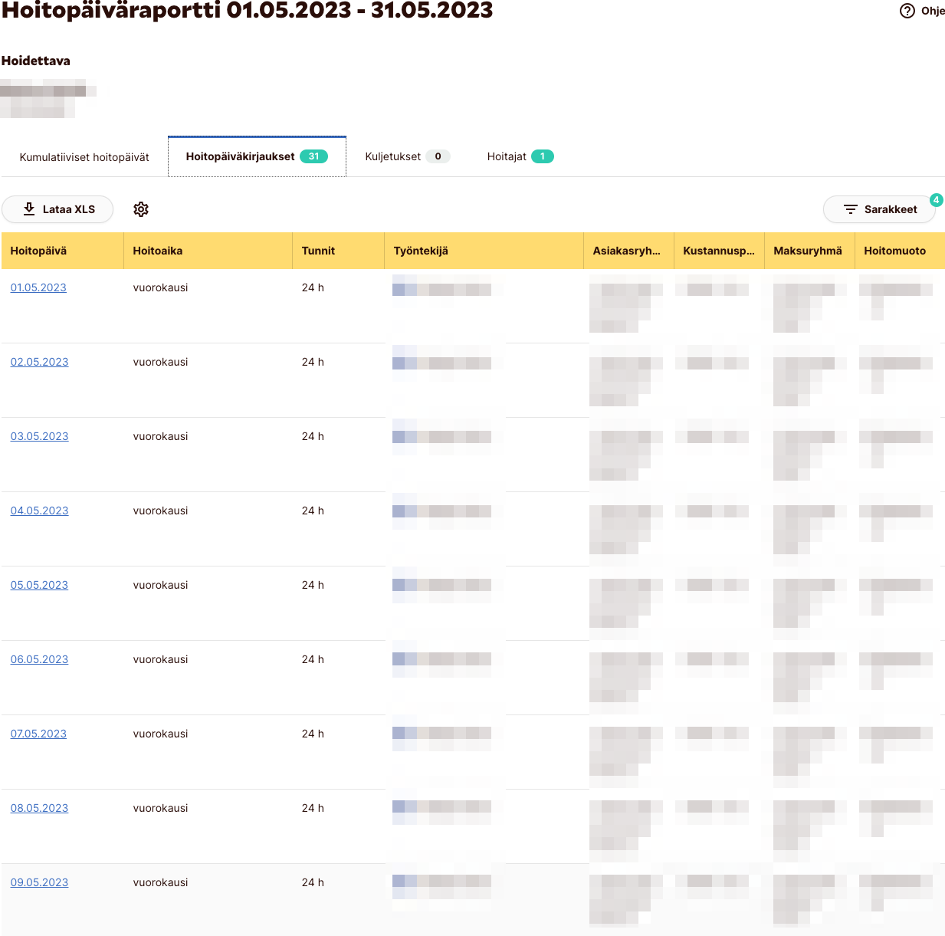Click the Asiakasryh... column header

coord(628,251)
